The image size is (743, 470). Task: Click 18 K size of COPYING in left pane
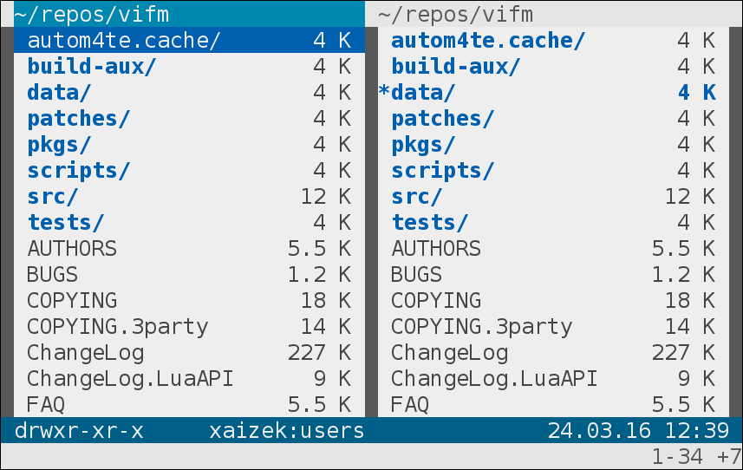[326, 301]
